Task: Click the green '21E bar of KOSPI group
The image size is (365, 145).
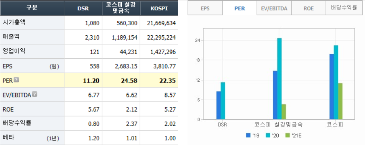Action: coord(340,101)
